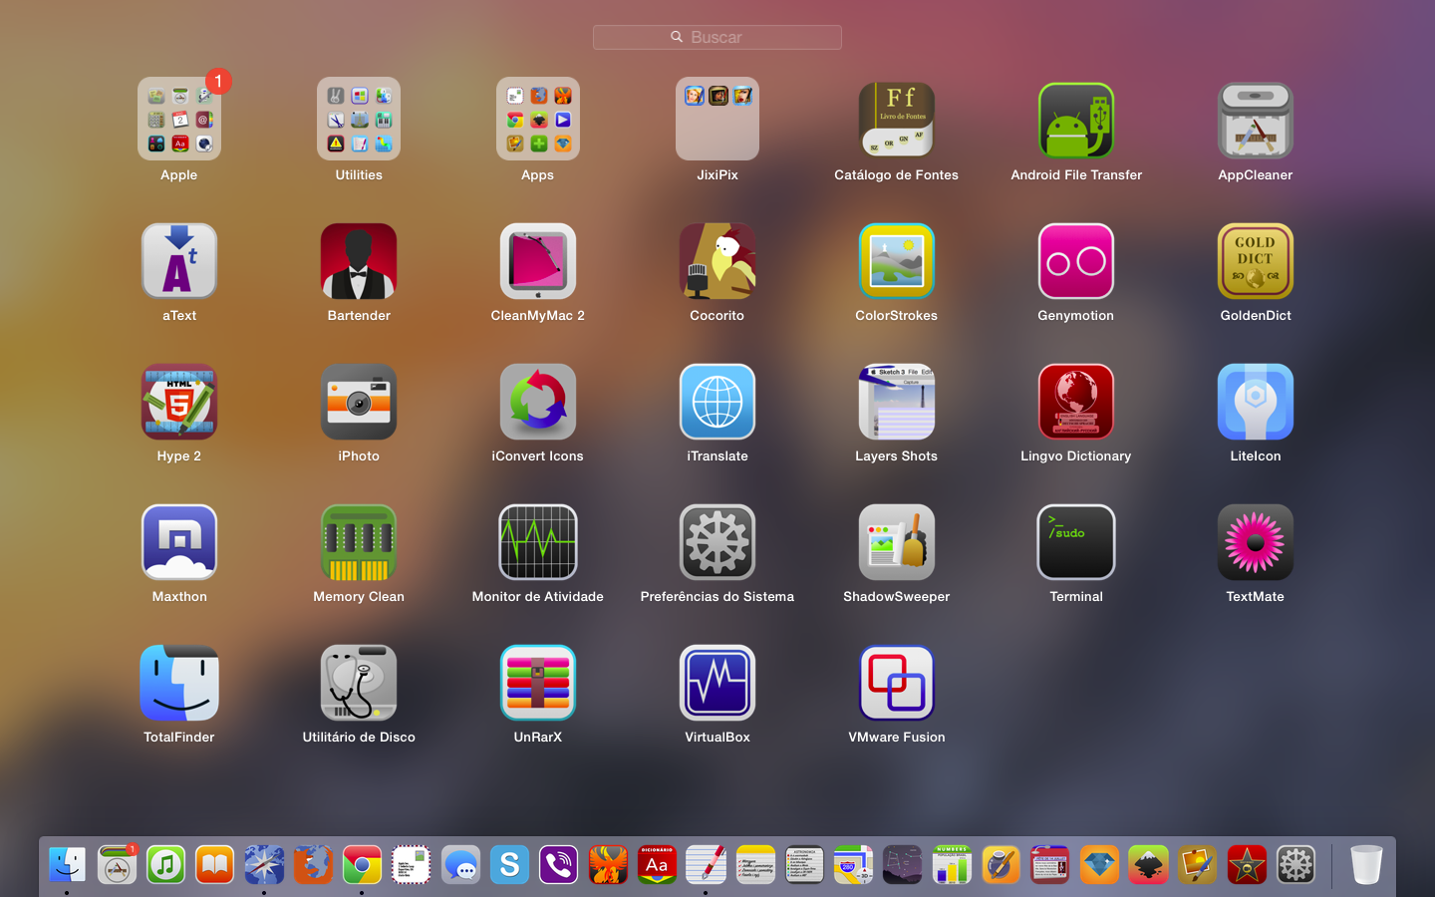Launch CleanMyMac 2
The image size is (1435, 897).
pos(538,261)
